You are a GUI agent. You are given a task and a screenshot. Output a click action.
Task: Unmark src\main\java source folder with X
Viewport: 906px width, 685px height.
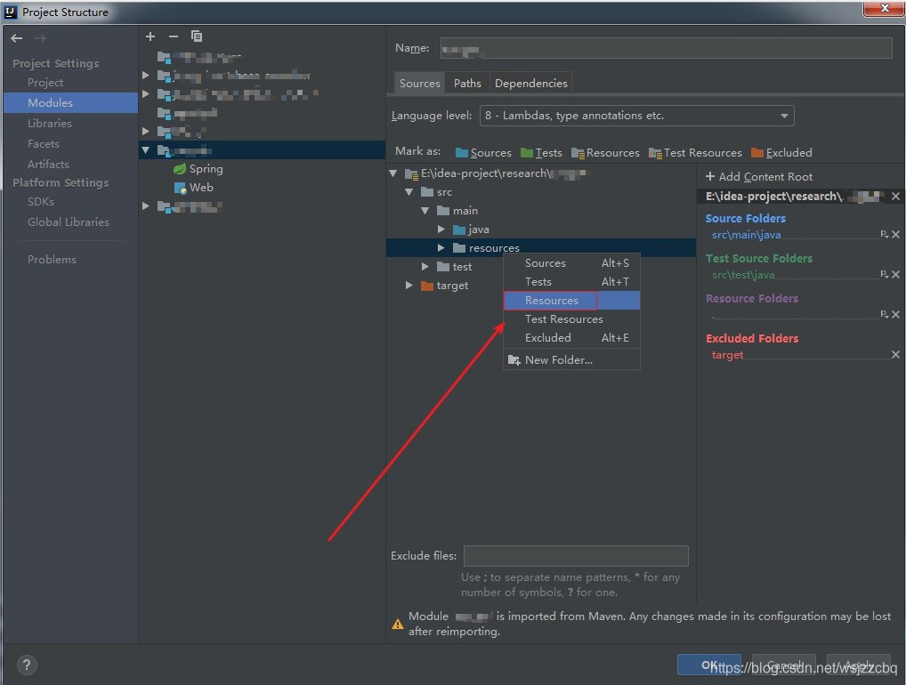coord(895,235)
